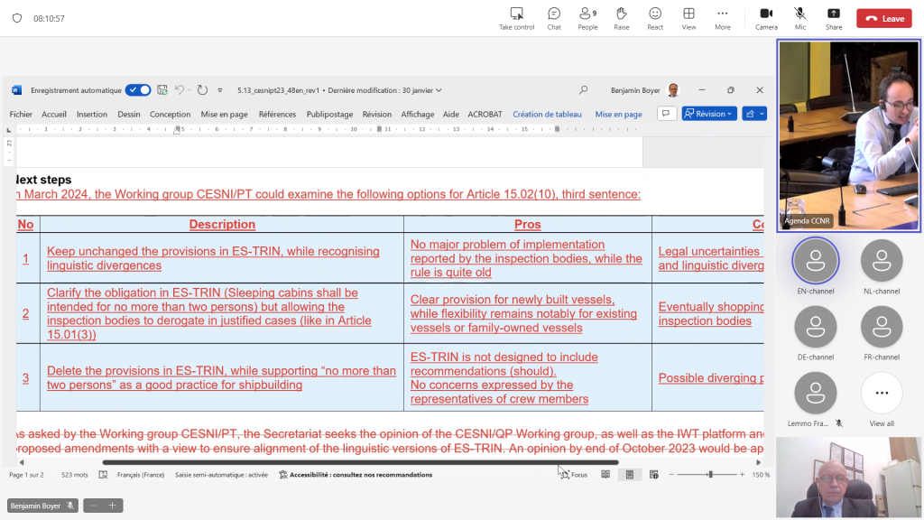Share your screen with Share icon

(834, 17)
